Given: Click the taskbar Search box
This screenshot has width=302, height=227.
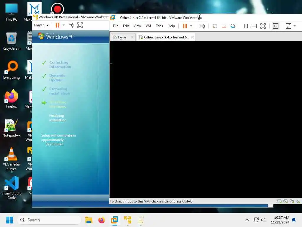Looking at the screenshot, I should click(49, 220).
